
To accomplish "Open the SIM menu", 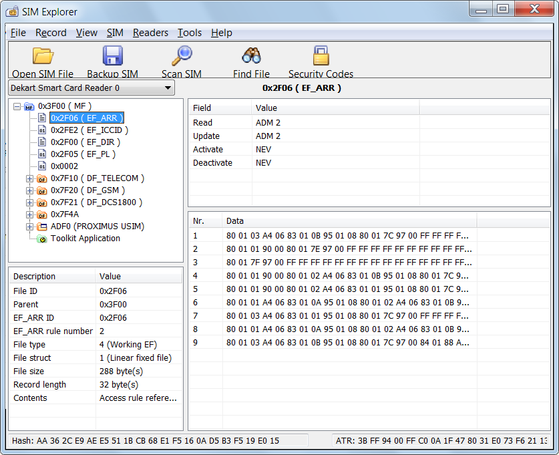I will click(x=115, y=32).
